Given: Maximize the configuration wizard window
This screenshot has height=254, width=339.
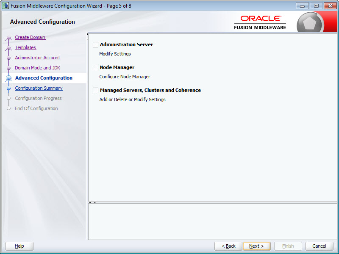Looking at the screenshot, I should (316, 6).
